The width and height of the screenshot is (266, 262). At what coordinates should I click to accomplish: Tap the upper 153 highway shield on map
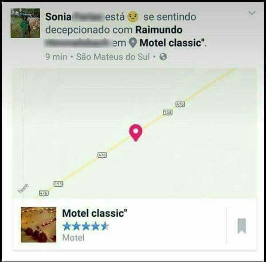(x=168, y=112)
